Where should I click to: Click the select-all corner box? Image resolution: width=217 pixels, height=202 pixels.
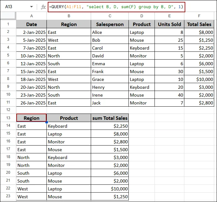coord(8,16)
